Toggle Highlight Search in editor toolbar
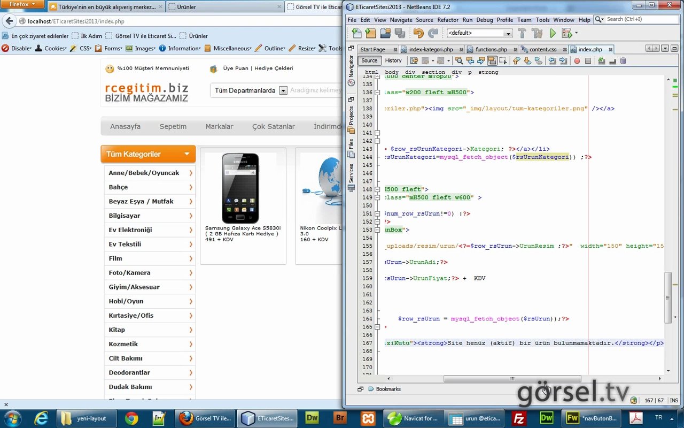The width and height of the screenshot is (684, 428). (x=492, y=61)
